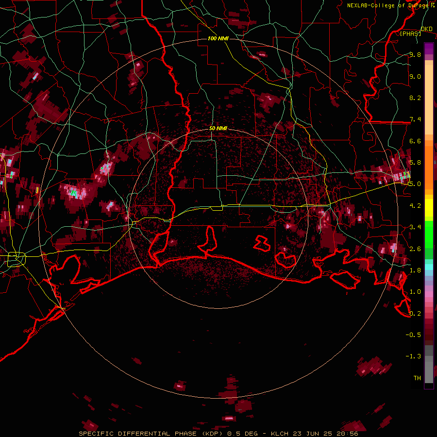Select the 0.2 value on the color scale
437x437 pixels.
415,314
